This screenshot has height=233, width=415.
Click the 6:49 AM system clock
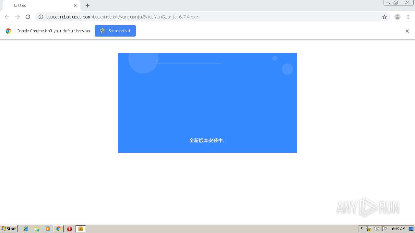click(x=398, y=229)
